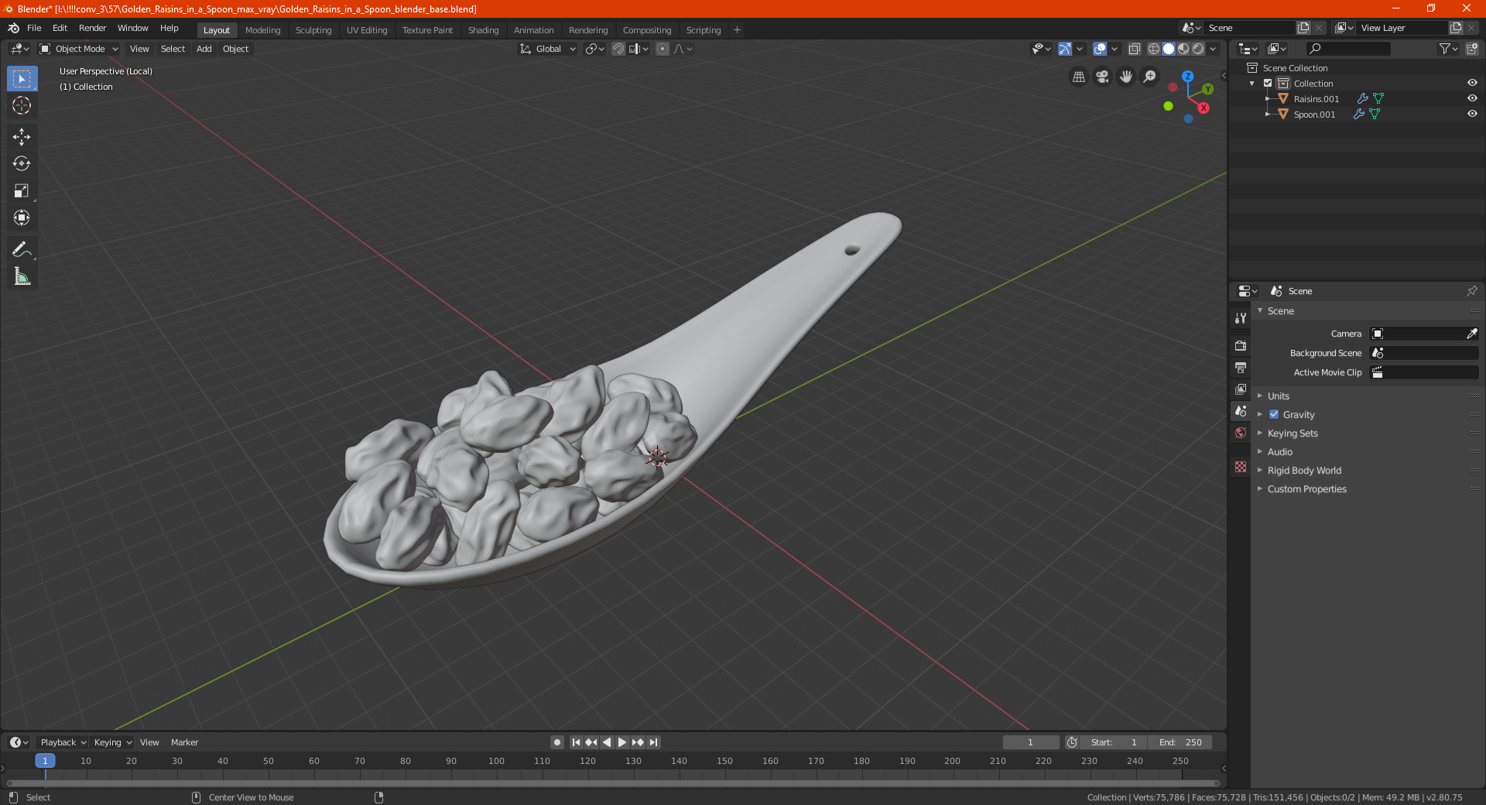Open the Render menu
This screenshot has width=1486, height=805.
[92, 28]
